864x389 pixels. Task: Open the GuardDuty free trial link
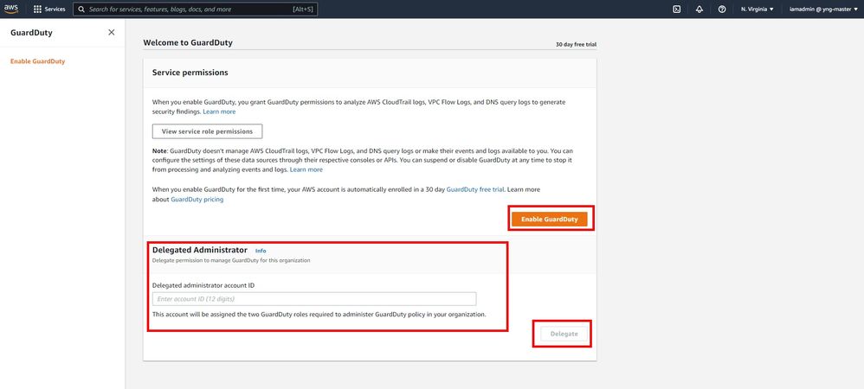point(475,189)
